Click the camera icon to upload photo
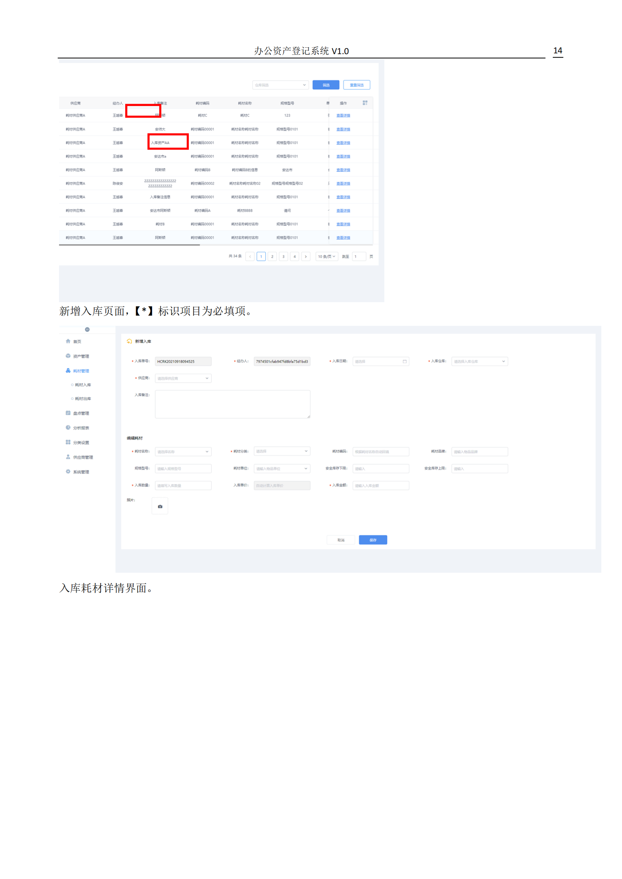 [160, 507]
